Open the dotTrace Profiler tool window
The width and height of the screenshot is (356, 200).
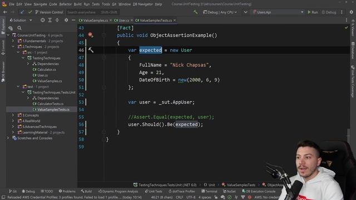[182, 191]
